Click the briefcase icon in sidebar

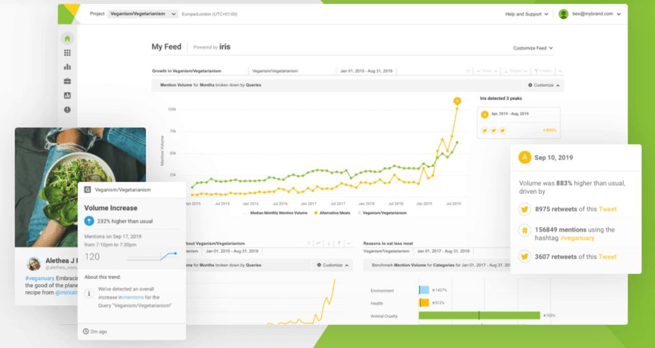pos(67,81)
